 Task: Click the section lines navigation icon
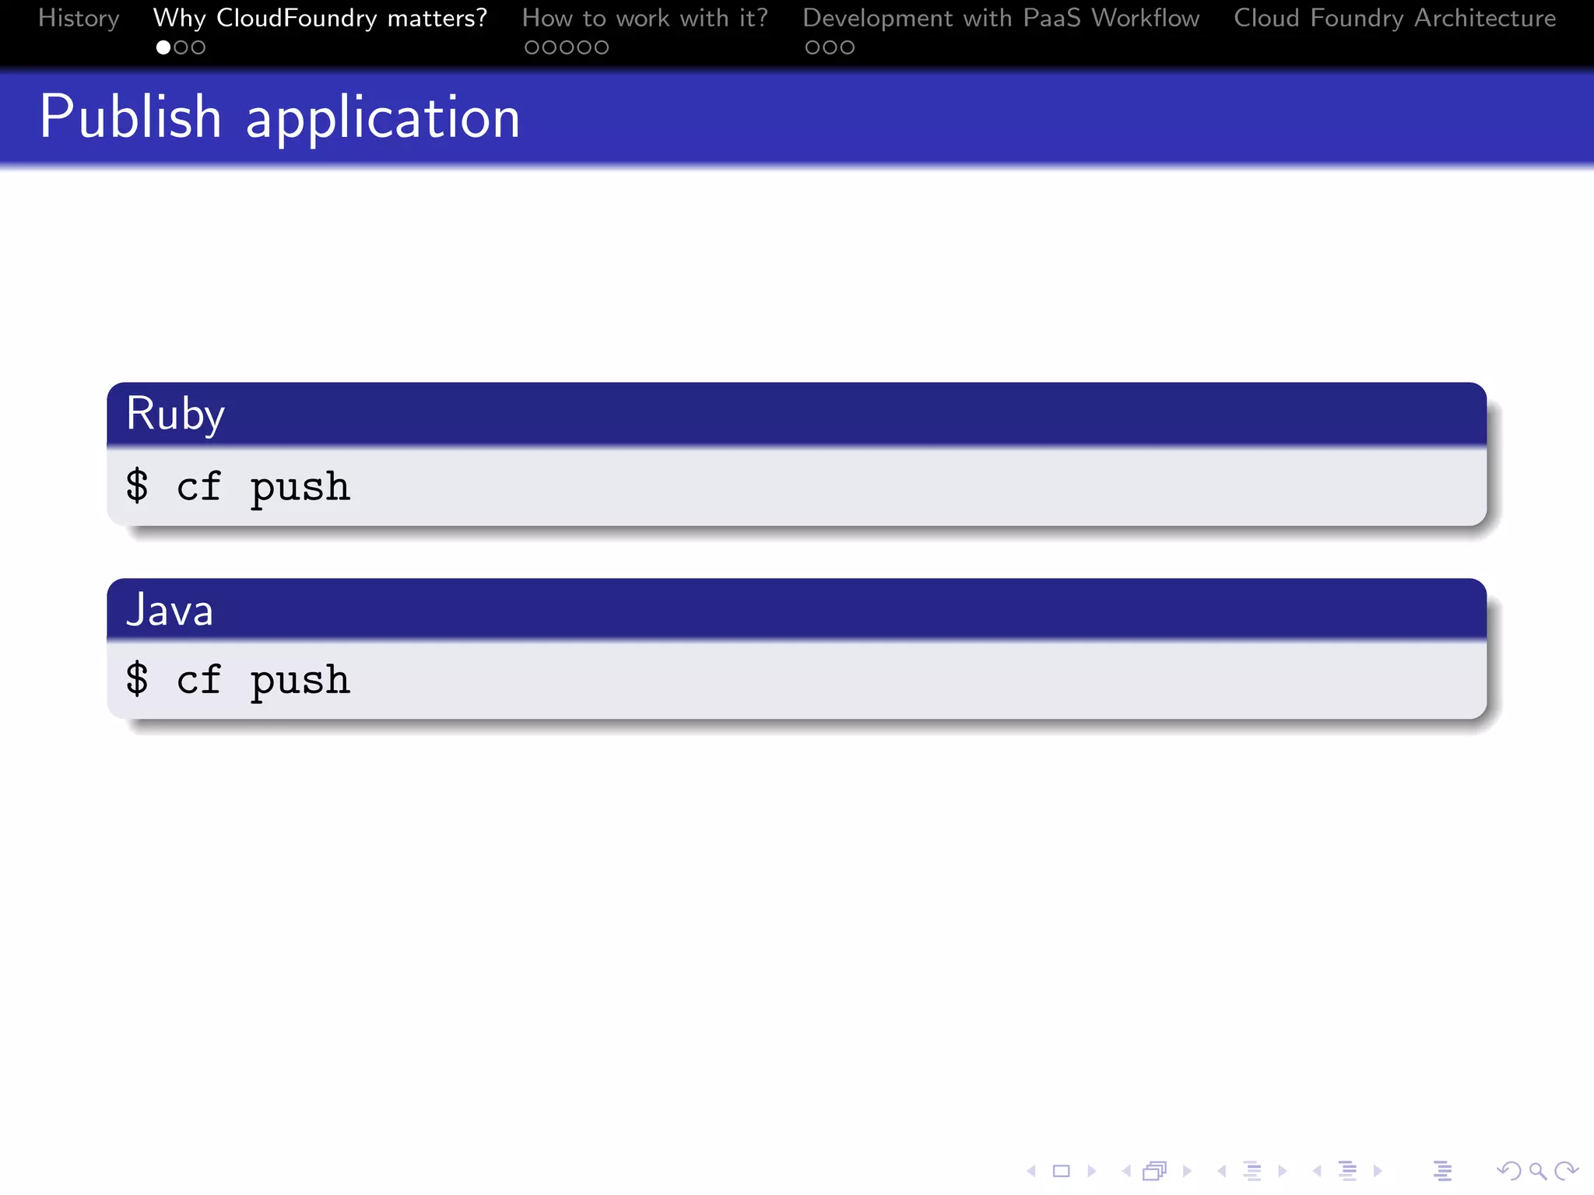pos(1347,1171)
